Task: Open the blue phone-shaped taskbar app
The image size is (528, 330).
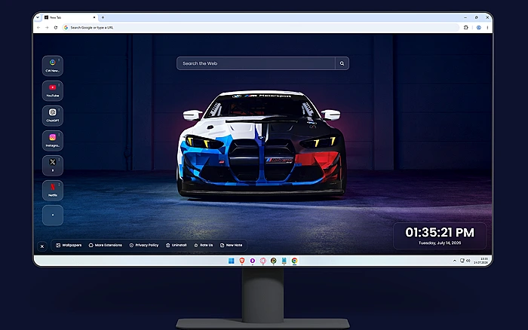Action: point(284,261)
